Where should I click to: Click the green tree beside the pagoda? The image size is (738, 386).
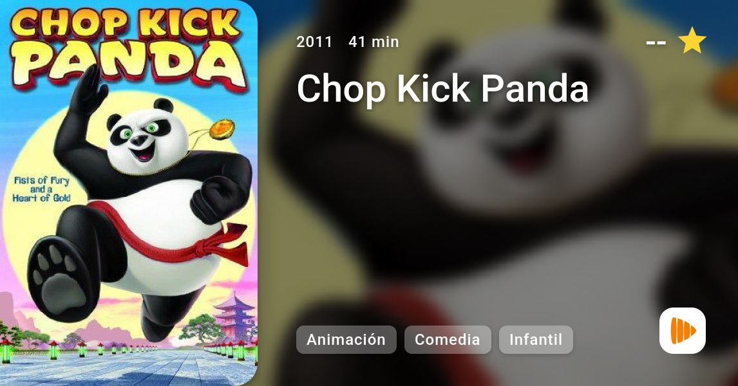[x=202, y=327]
